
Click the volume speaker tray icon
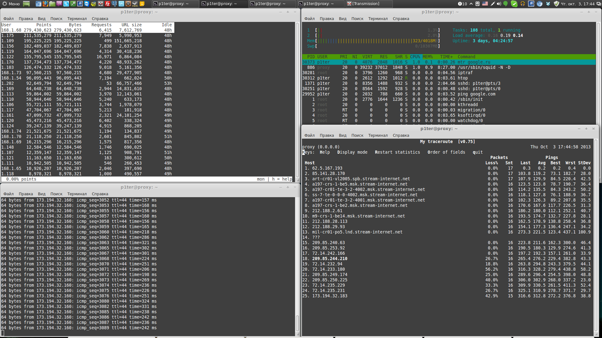499,4
